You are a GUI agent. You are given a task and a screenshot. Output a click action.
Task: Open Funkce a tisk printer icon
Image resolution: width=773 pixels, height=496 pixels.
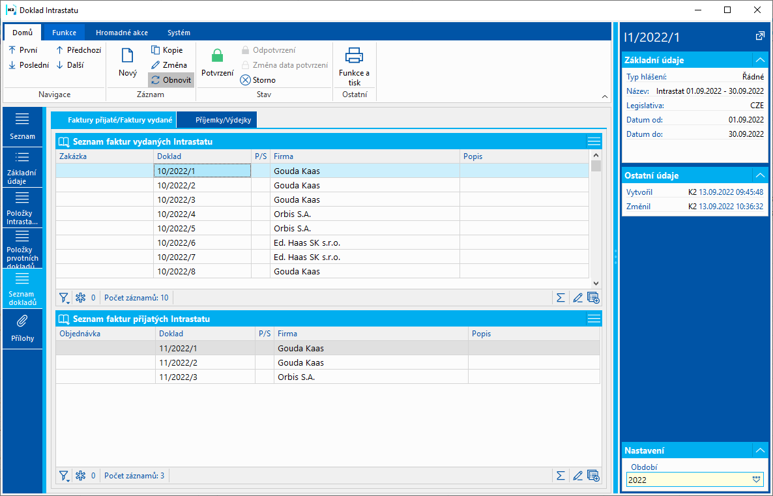click(354, 57)
